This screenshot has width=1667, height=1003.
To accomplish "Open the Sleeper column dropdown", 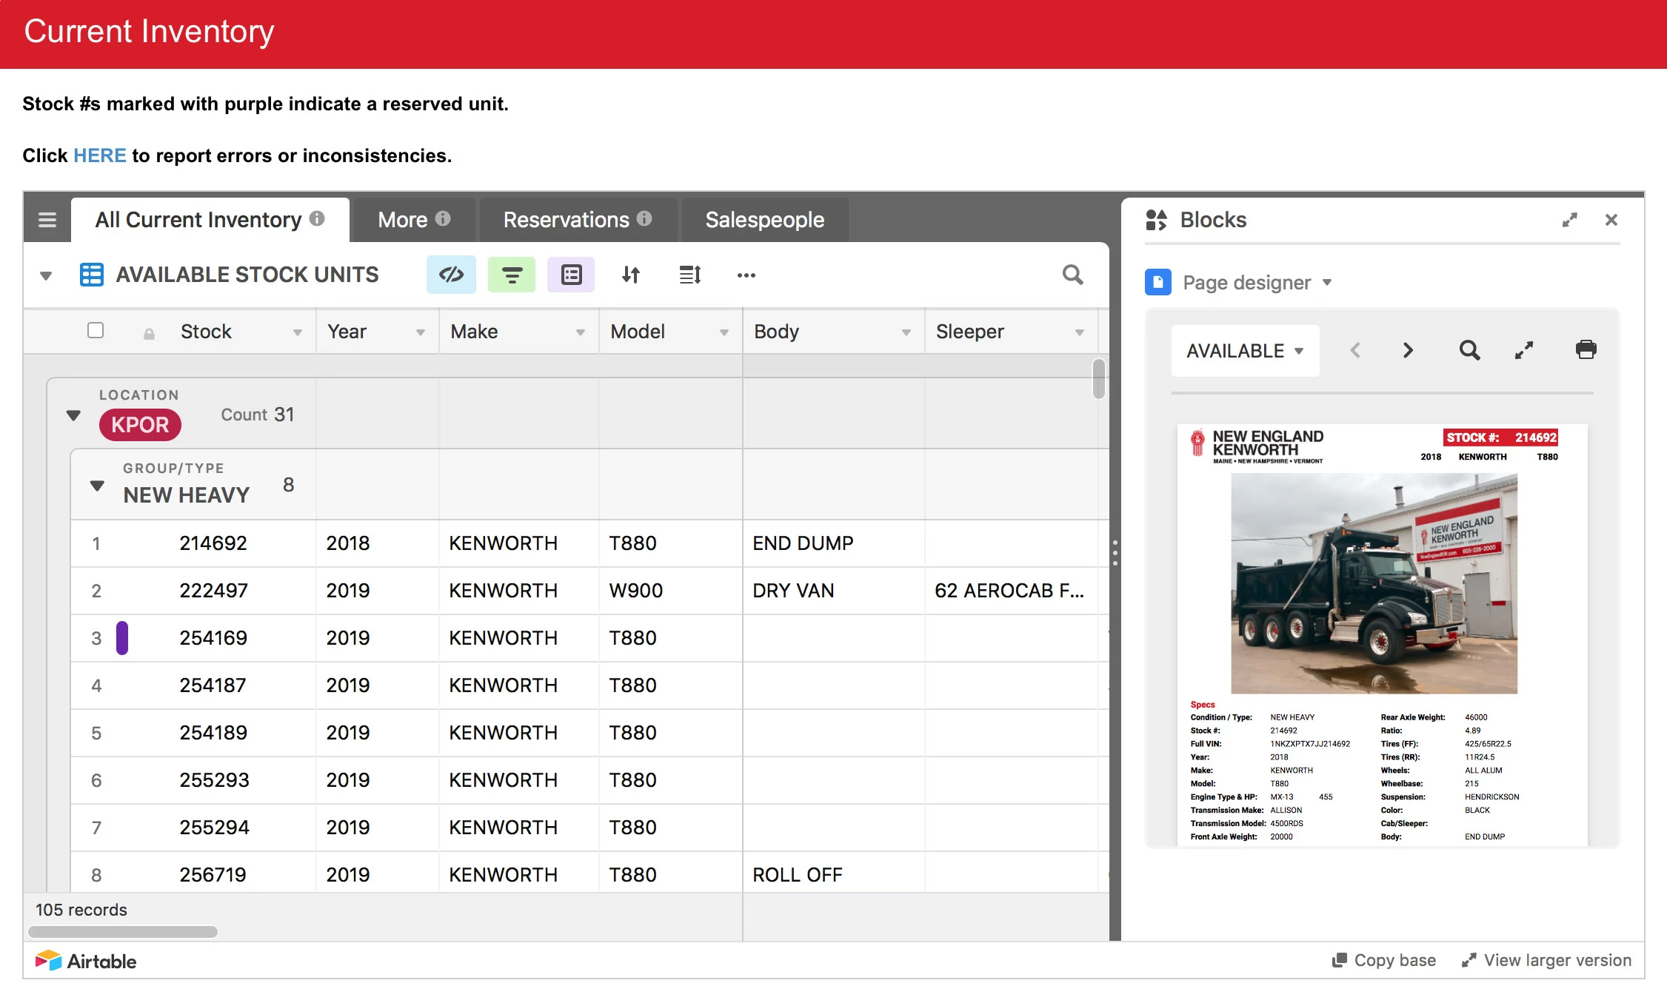I will 1080,332.
